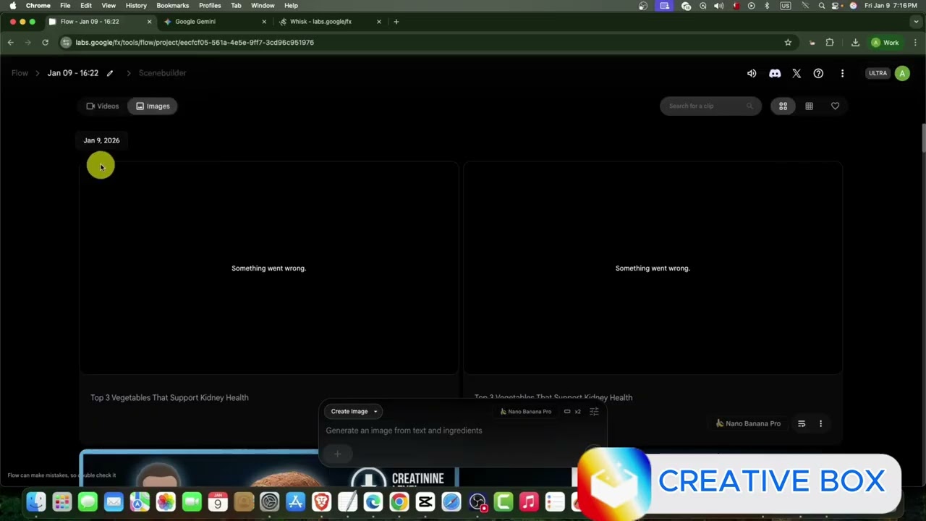926x521 pixels.
Task: Open the Jan 09 - 16:22 project breadcrumb
Action: pyautogui.click(x=73, y=73)
